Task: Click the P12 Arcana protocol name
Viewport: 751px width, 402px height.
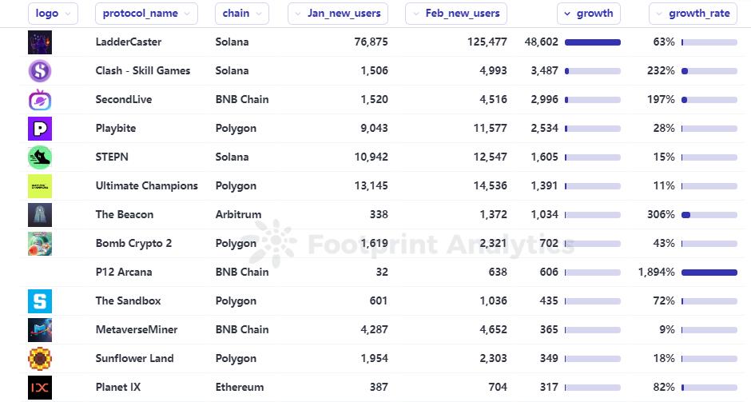Action: pos(123,273)
